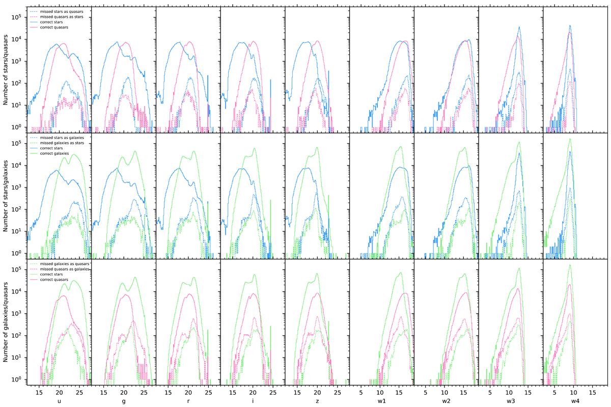Select the 'z' band x-axis label
This screenshot has height=407, width=611.
point(317,401)
